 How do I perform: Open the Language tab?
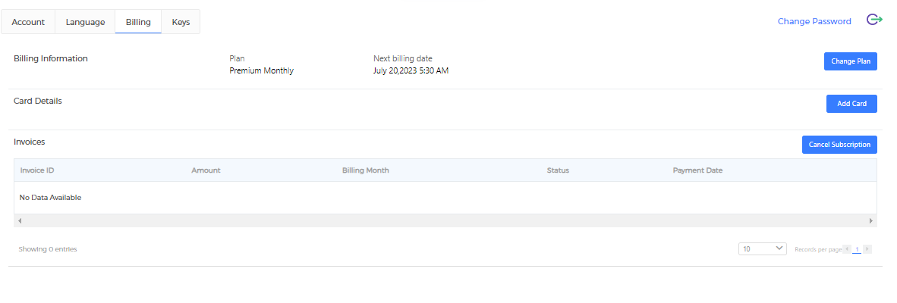coord(85,22)
